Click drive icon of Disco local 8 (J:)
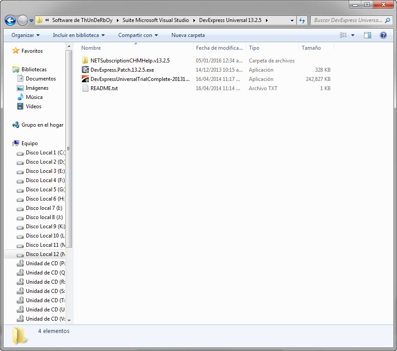Viewport: 397px width, 351px height. pyautogui.click(x=20, y=218)
